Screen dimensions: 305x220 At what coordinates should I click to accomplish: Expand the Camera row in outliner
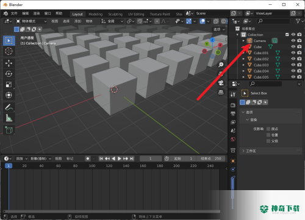(x=243, y=41)
